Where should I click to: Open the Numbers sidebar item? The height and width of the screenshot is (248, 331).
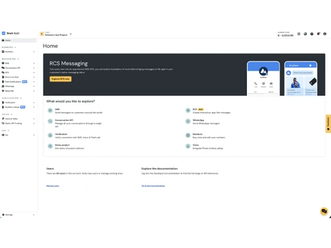pos(19,52)
